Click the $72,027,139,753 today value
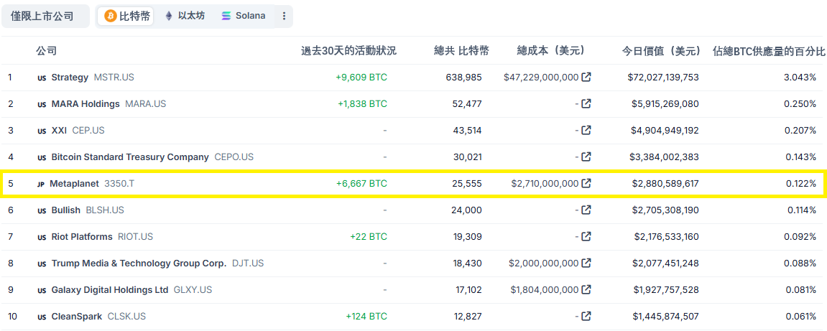The width and height of the screenshot is (827, 331). pyautogui.click(x=663, y=78)
